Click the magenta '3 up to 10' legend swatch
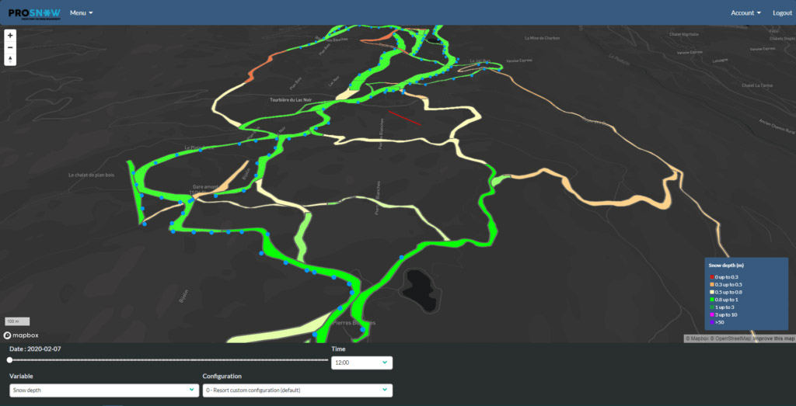This screenshot has width=796, height=406. (x=711, y=314)
